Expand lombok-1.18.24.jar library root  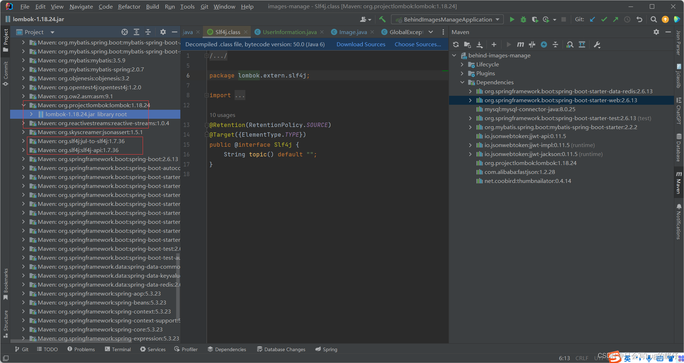click(x=31, y=114)
